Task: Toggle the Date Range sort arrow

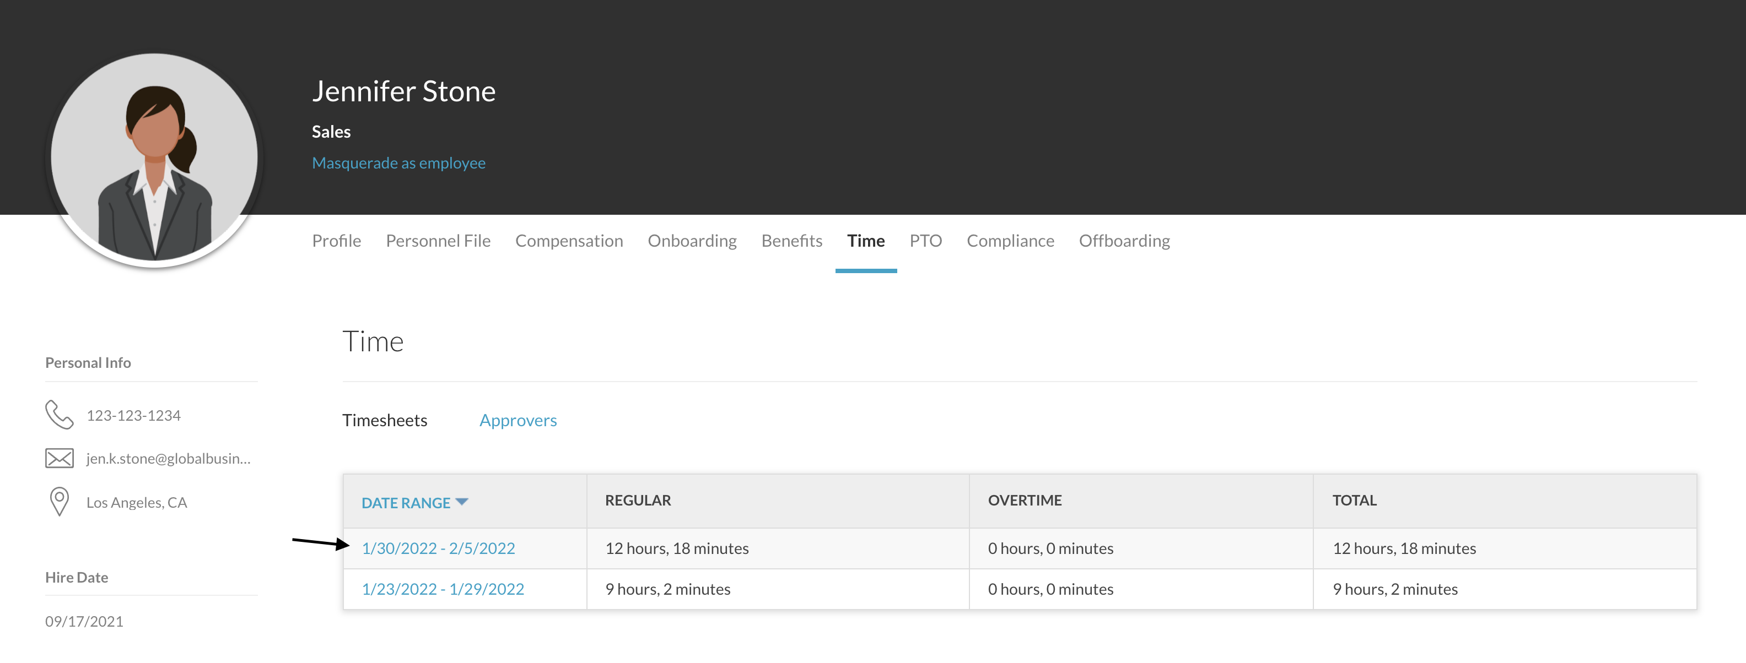Action: coord(462,502)
